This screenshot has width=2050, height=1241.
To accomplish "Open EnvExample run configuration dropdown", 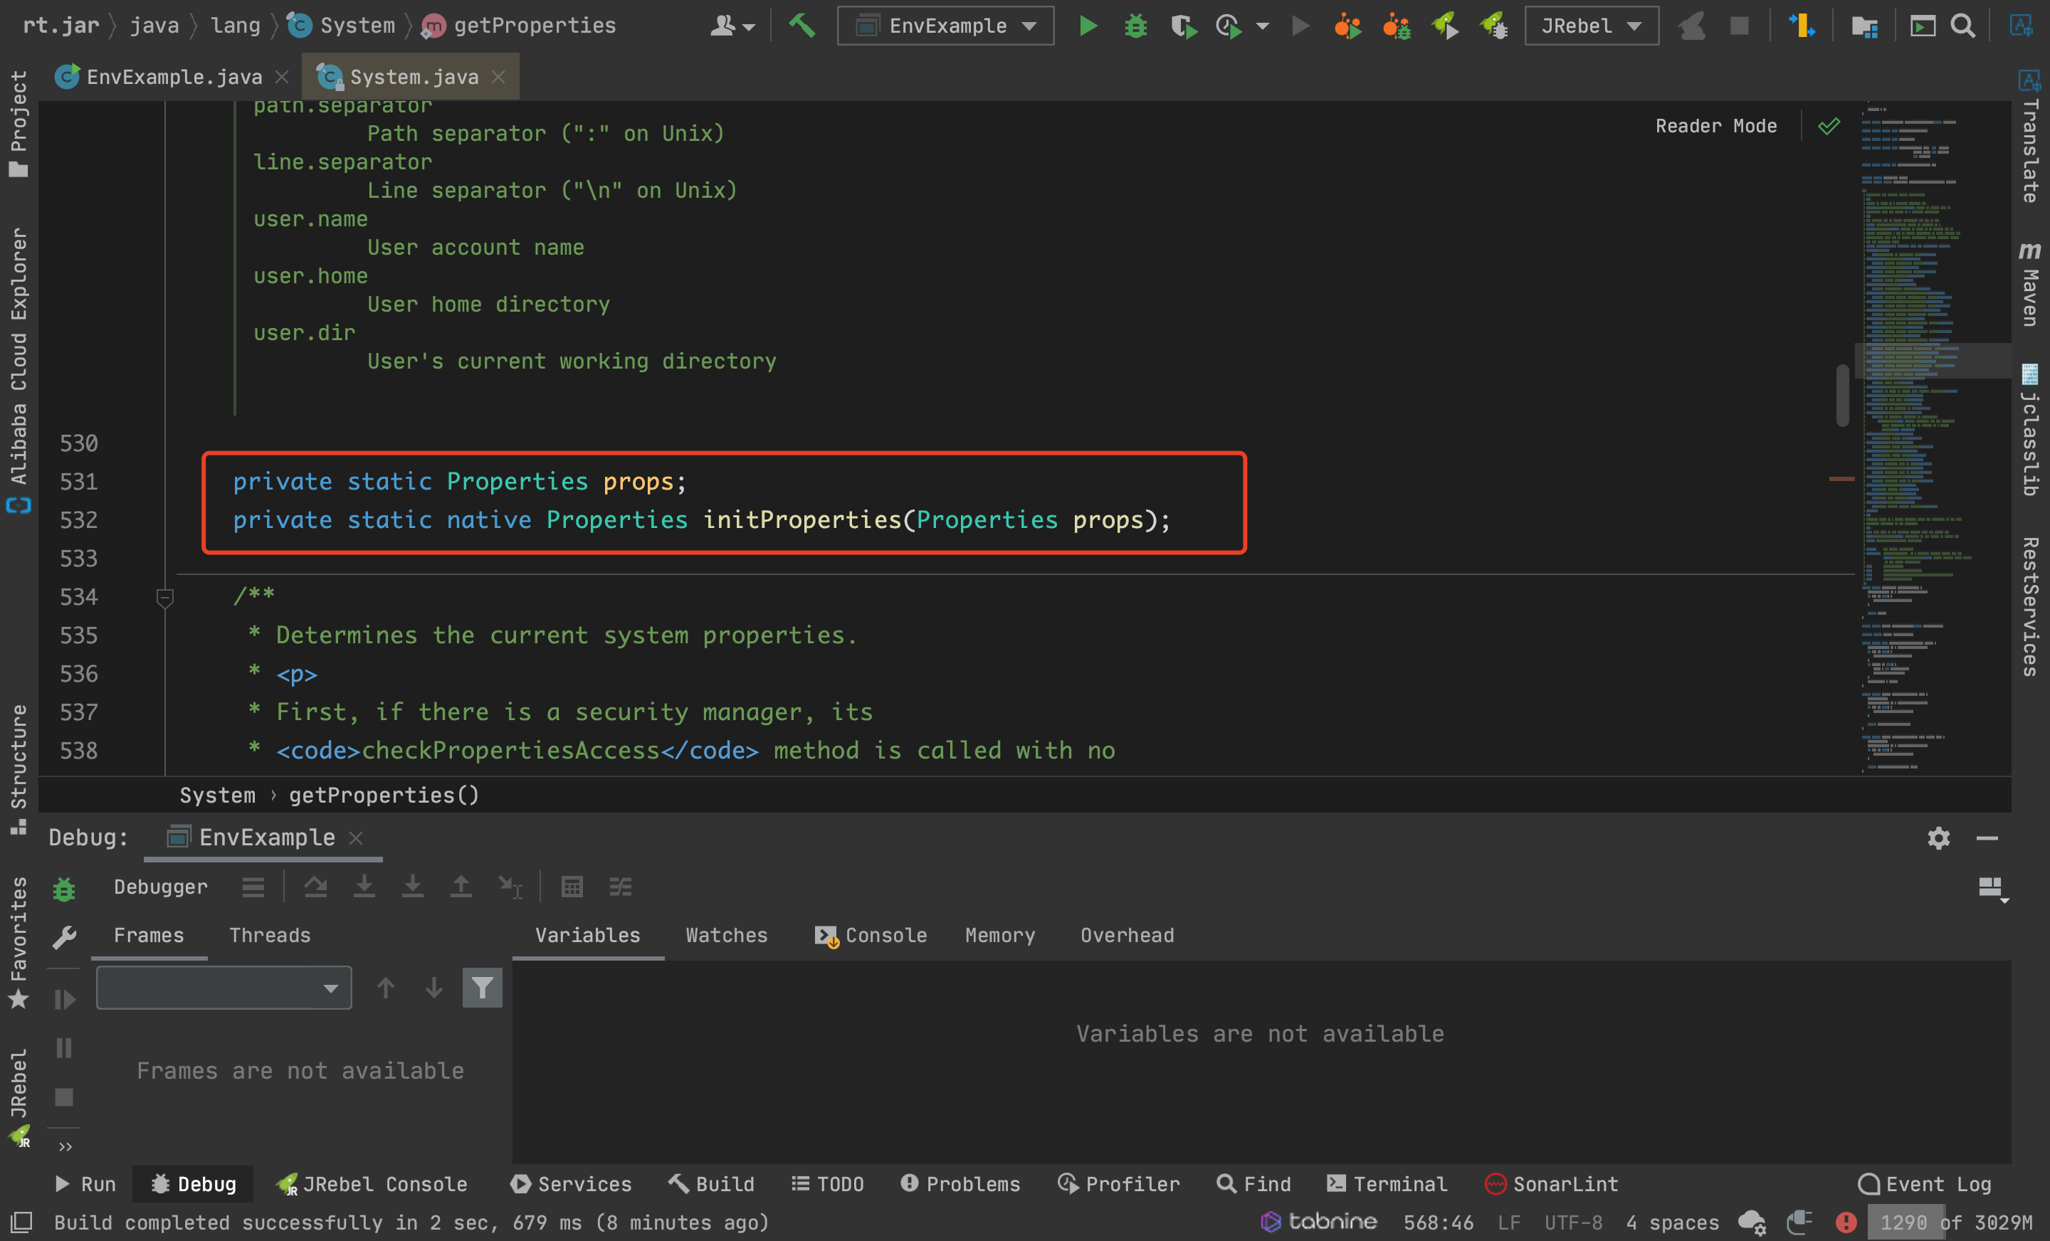I will click(946, 26).
